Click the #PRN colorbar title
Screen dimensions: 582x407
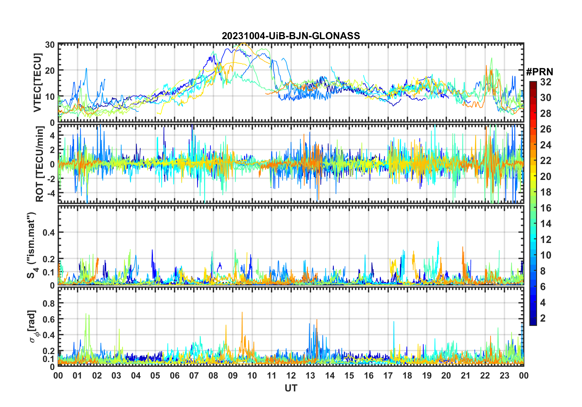[539, 72]
